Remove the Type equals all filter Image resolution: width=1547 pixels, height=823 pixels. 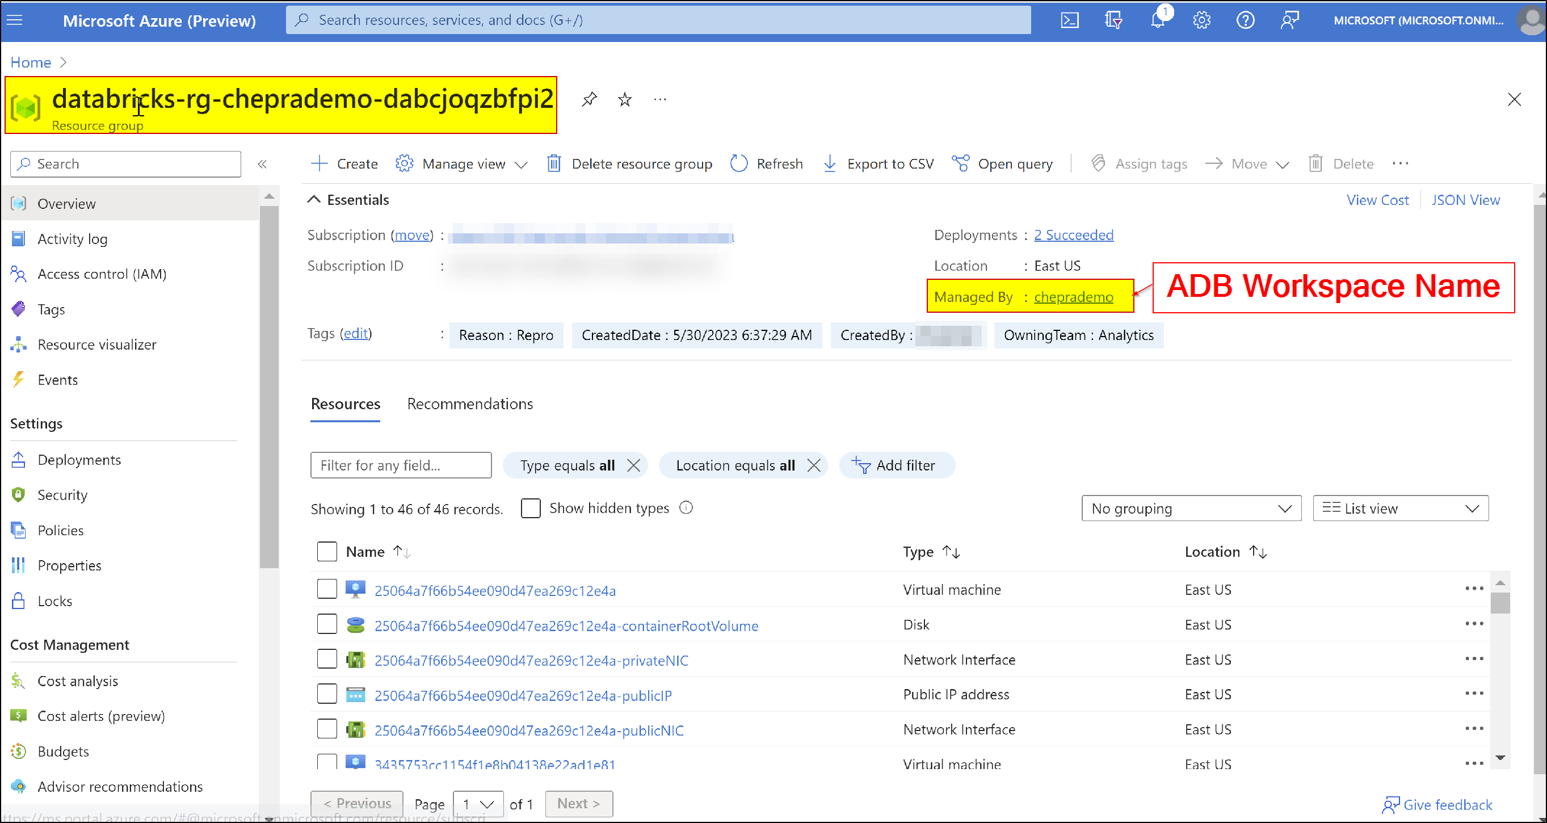(x=633, y=465)
